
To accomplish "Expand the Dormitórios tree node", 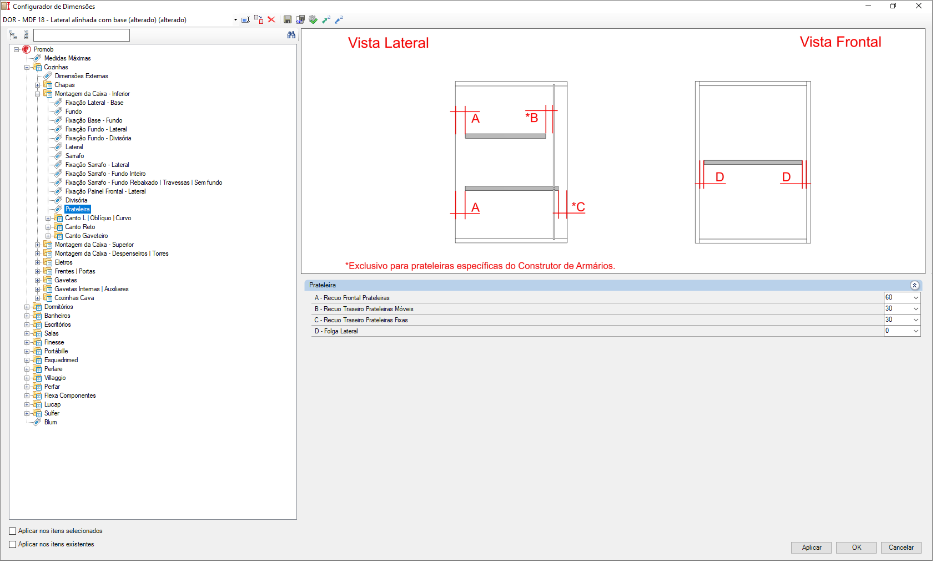I will pyautogui.click(x=27, y=307).
